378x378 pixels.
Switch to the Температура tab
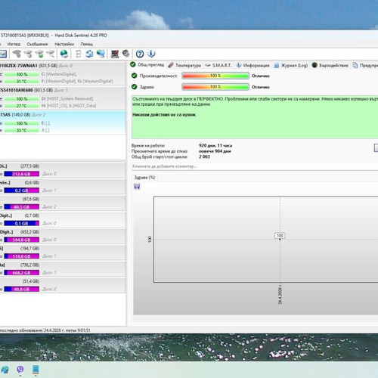pos(184,65)
